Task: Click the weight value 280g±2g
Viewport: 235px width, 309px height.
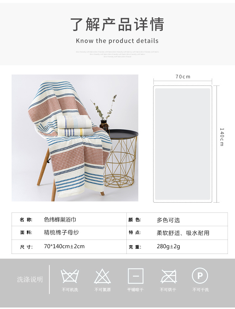Action: click(168, 246)
